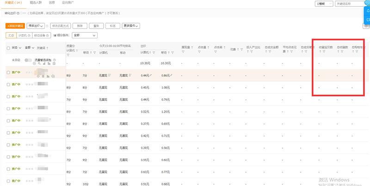Check the select-all checkbox in table header

8,48
